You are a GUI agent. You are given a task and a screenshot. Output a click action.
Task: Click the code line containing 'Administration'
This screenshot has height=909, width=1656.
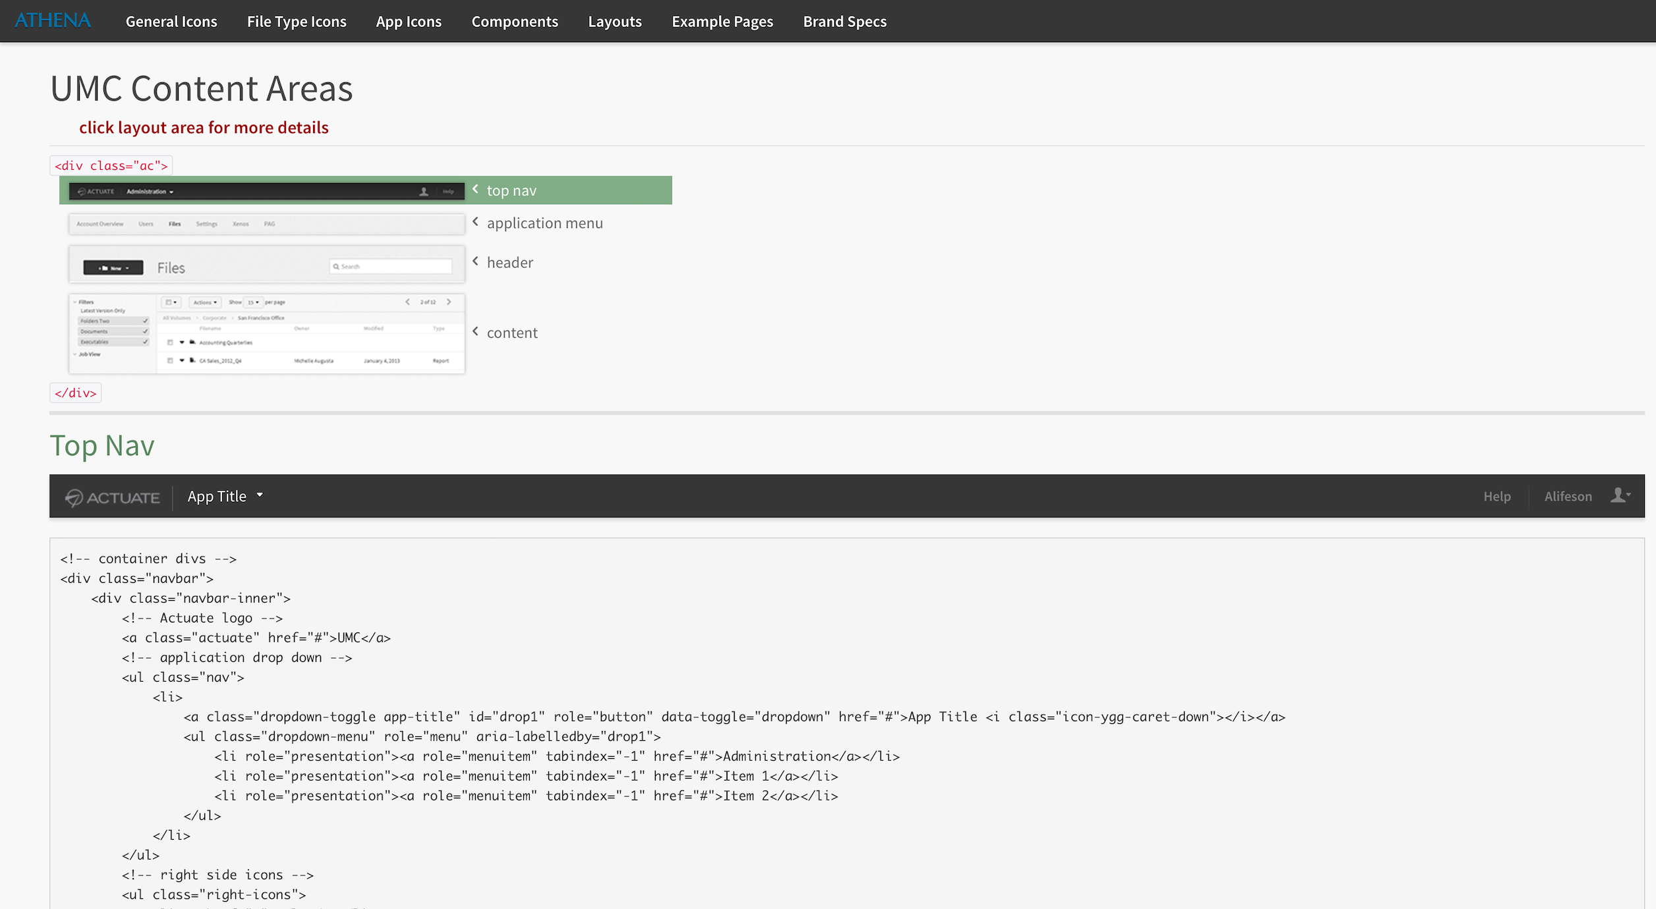pos(557,756)
